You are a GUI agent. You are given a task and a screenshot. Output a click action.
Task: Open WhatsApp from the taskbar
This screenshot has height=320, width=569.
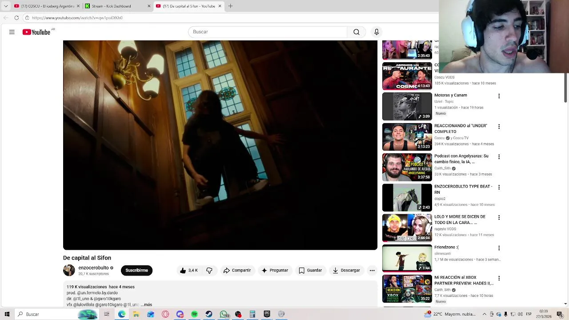coord(224,314)
